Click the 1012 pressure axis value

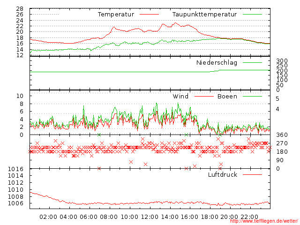[15, 182]
